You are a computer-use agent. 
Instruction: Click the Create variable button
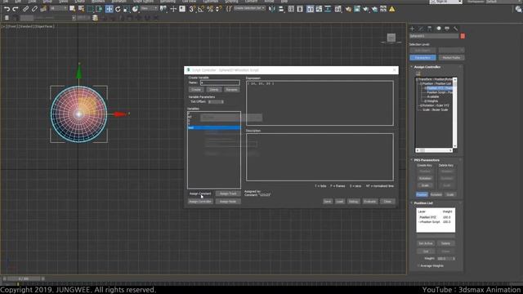click(x=196, y=90)
